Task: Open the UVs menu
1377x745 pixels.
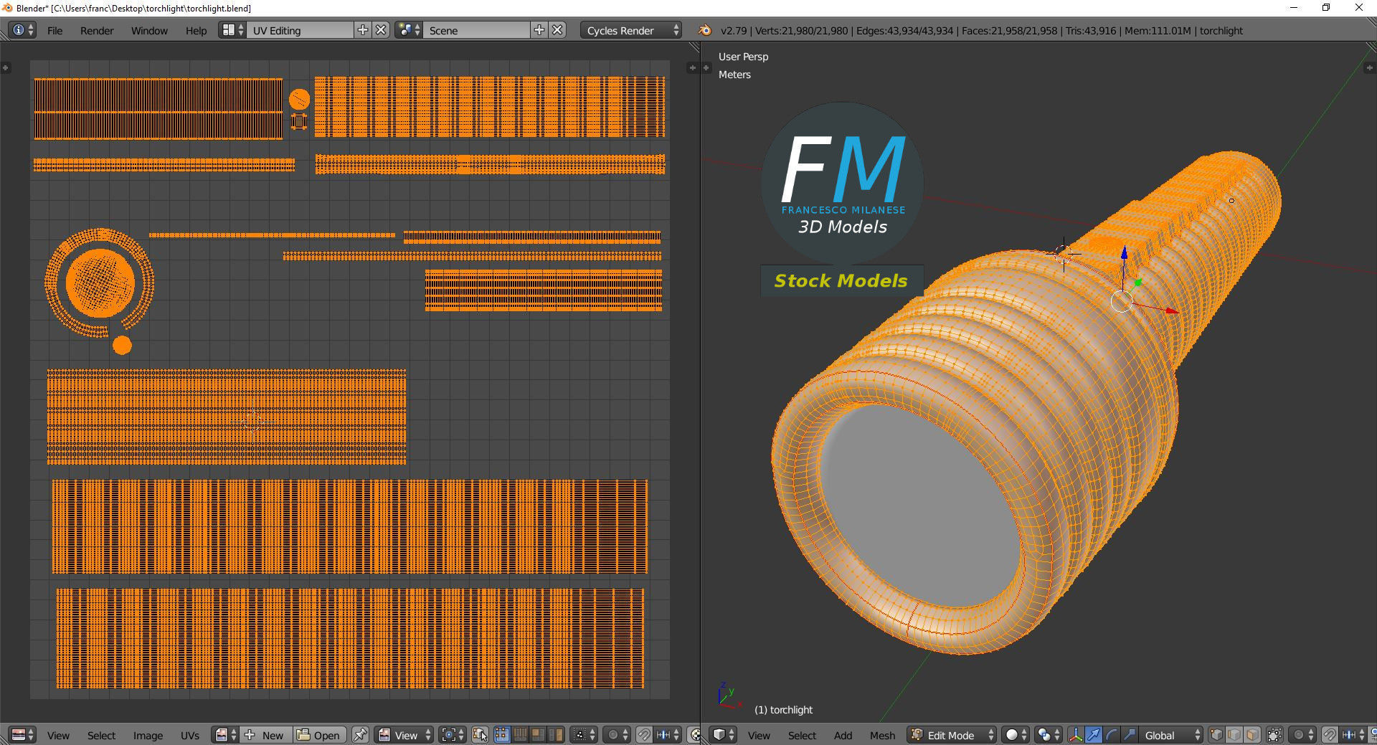Action: click(x=190, y=735)
